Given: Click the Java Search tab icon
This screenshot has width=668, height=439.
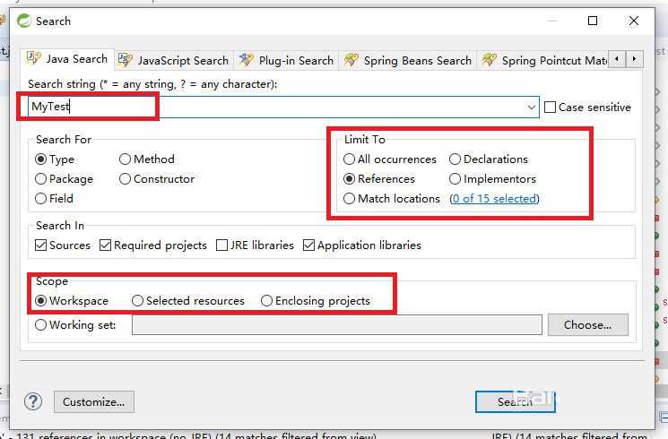Looking at the screenshot, I should (x=34, y=59).
